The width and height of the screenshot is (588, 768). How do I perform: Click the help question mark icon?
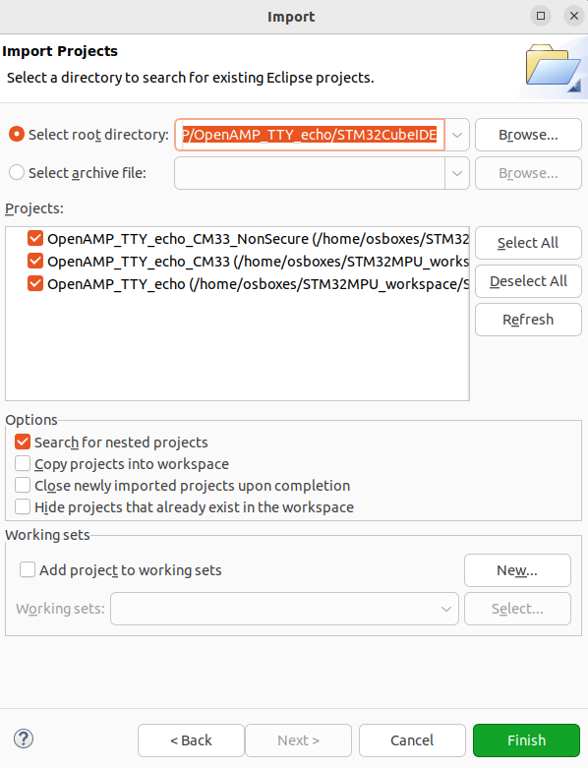click(24, 738)
